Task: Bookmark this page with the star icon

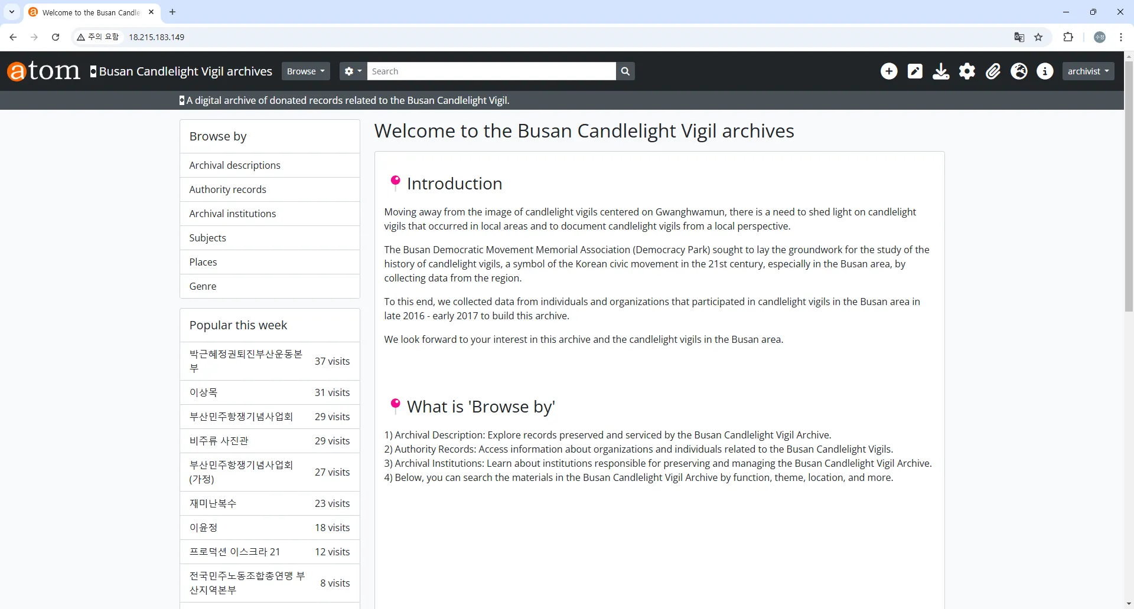Action: pyautogui.click(x=1039, y=37)
